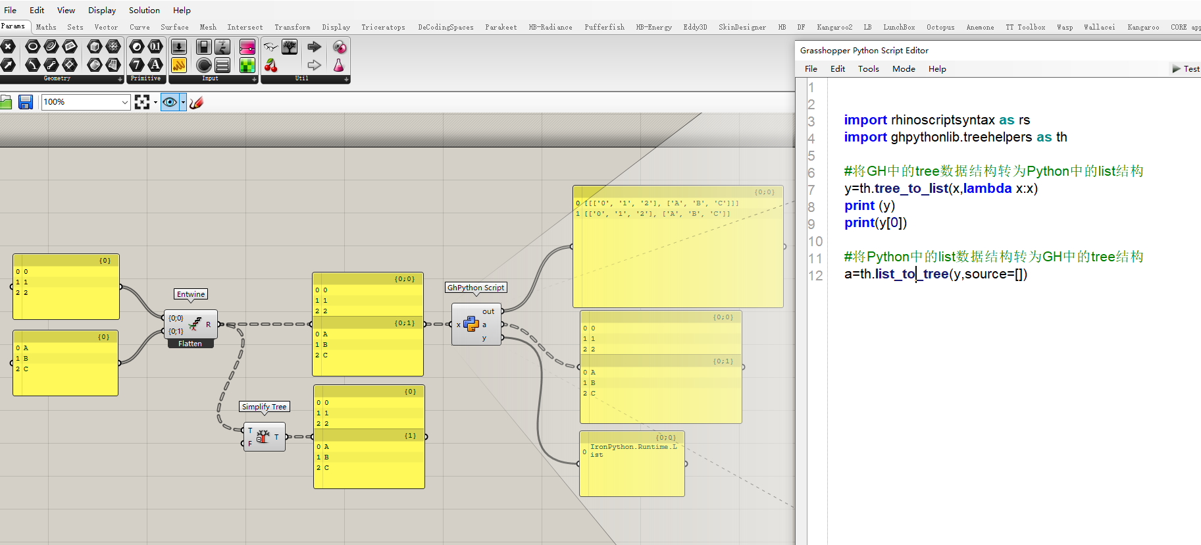
Task: Click the Entwine {0;1} input
Action: (176, 331)
